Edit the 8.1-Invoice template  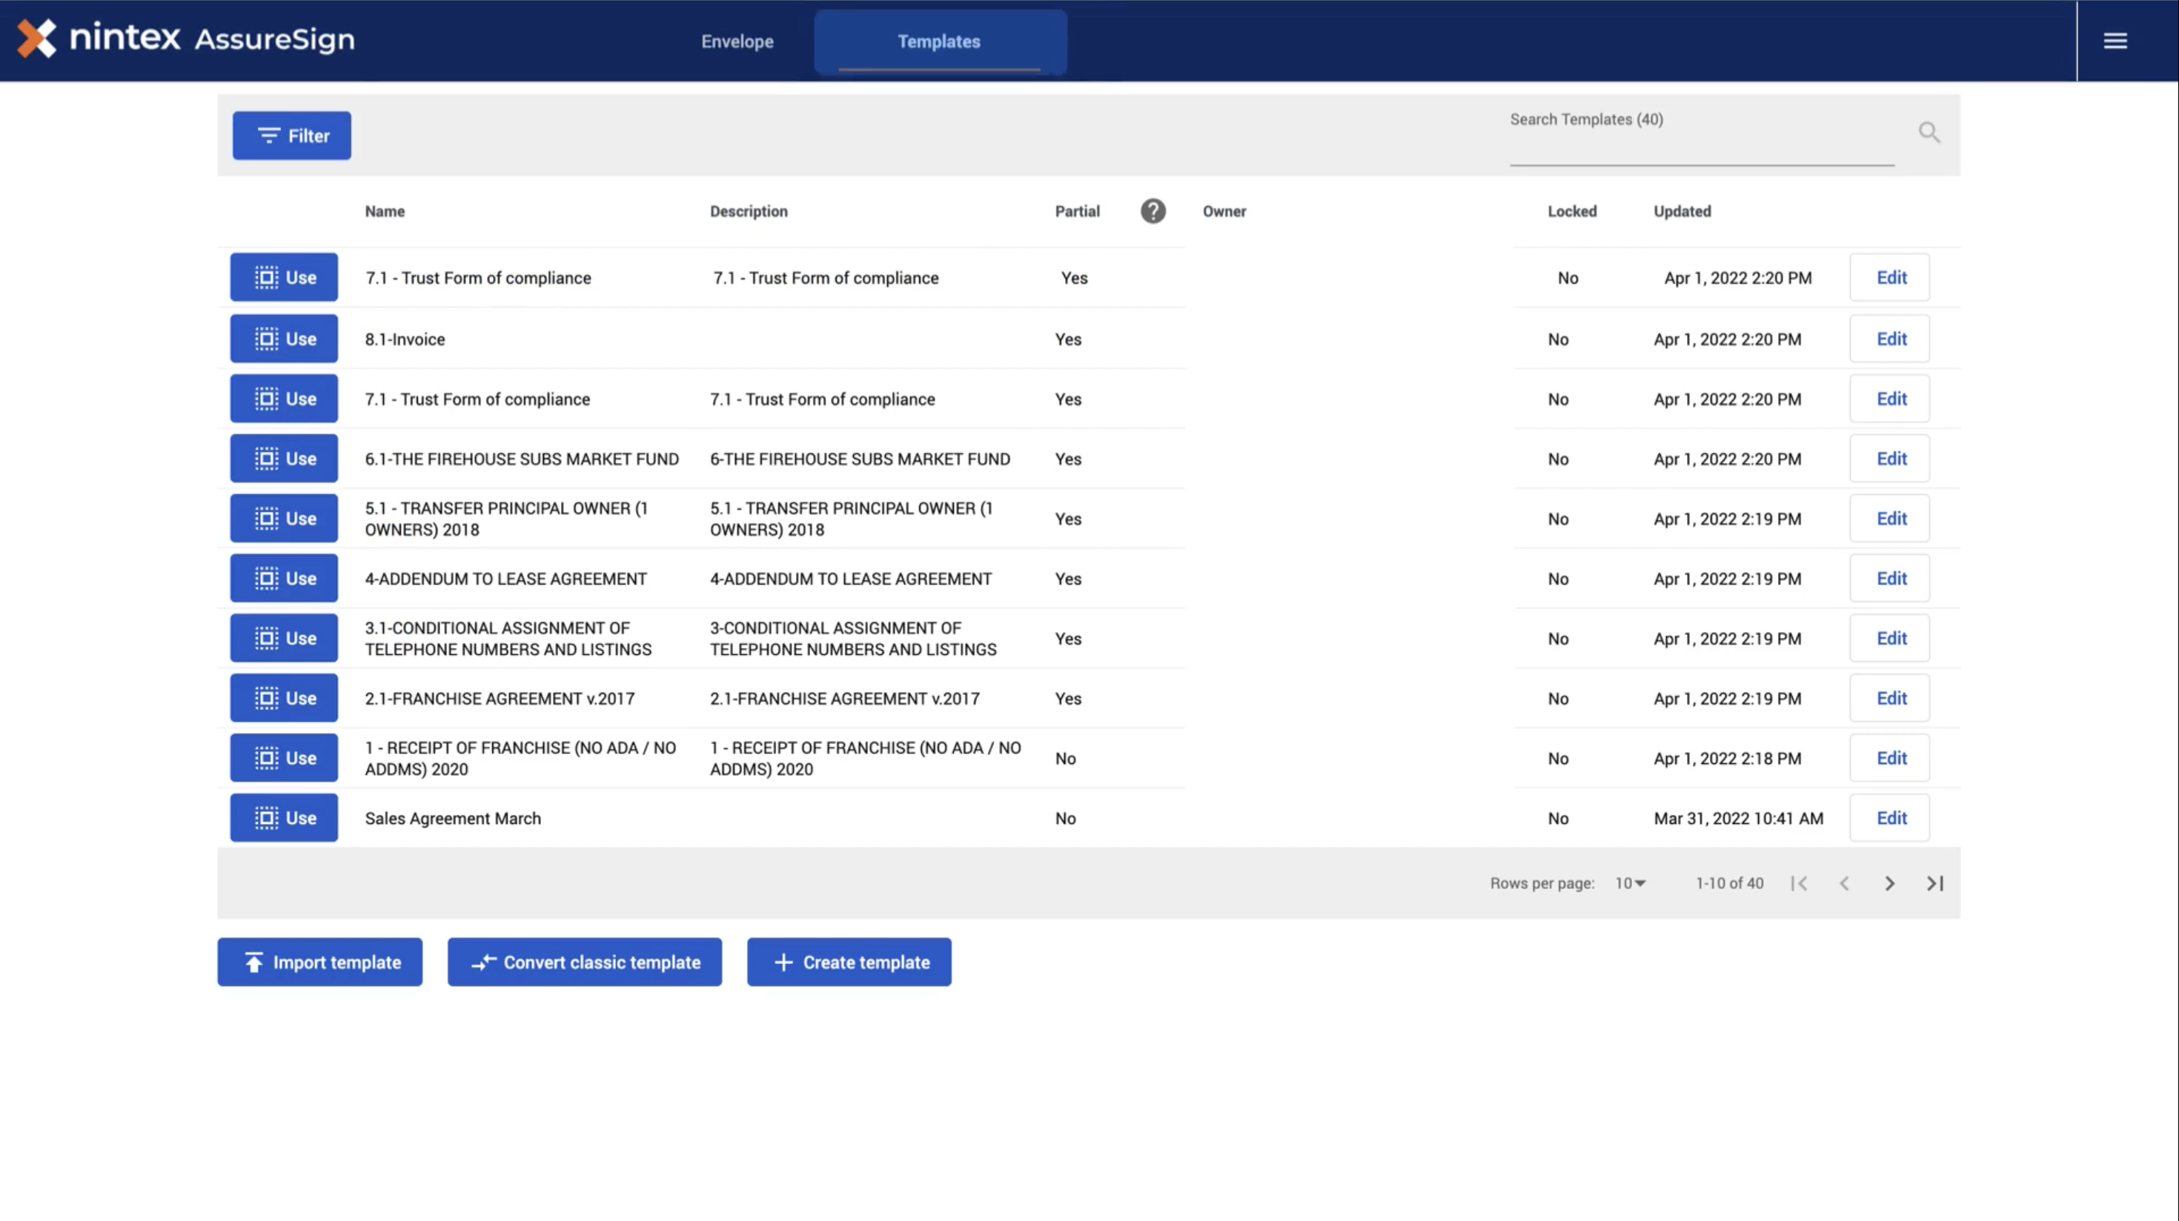tap(1890, 339)
